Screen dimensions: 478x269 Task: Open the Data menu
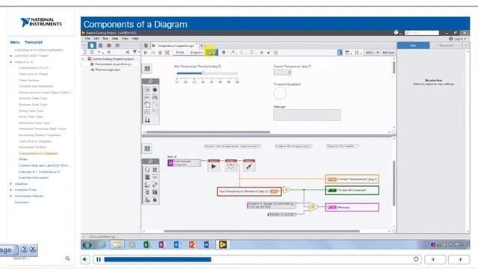(115, 39)
